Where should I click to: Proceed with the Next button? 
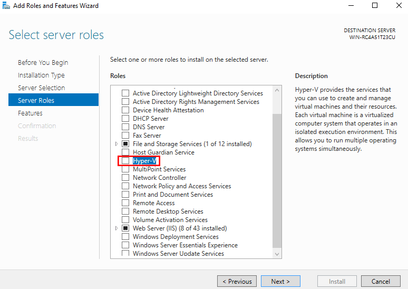(x=280, y=281)
